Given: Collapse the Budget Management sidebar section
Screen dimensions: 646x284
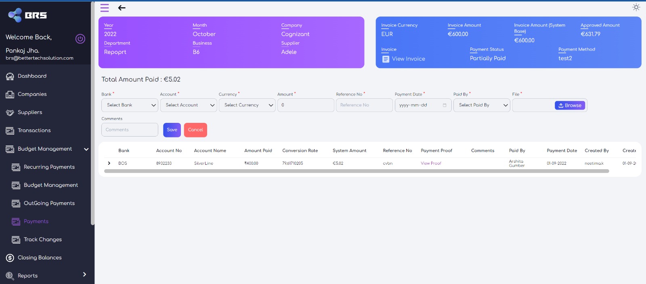Looking at the screenshot, I should [x=86, y=149].
